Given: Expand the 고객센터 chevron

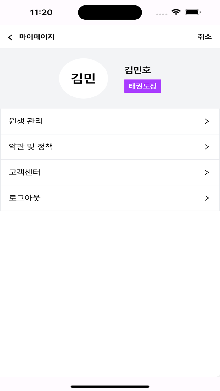Looking at the screenshot, I should [206, 172].
